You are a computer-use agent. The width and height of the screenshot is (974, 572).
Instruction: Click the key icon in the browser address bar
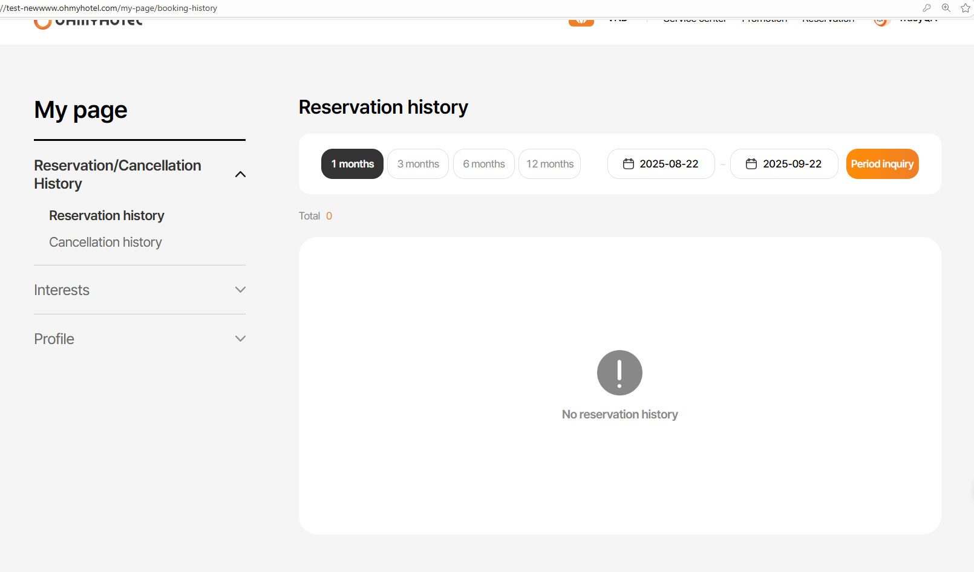pyautogui.click(x=927, y=8)
